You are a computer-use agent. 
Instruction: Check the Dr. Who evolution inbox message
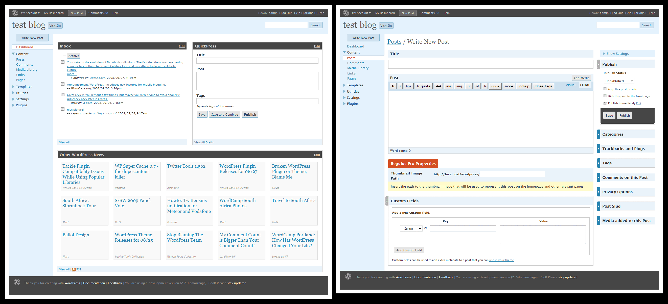63,62
